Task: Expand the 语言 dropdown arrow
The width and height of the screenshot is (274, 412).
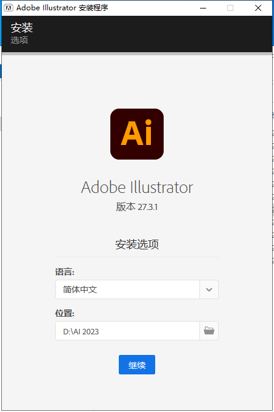Action: tap(209, 289)
